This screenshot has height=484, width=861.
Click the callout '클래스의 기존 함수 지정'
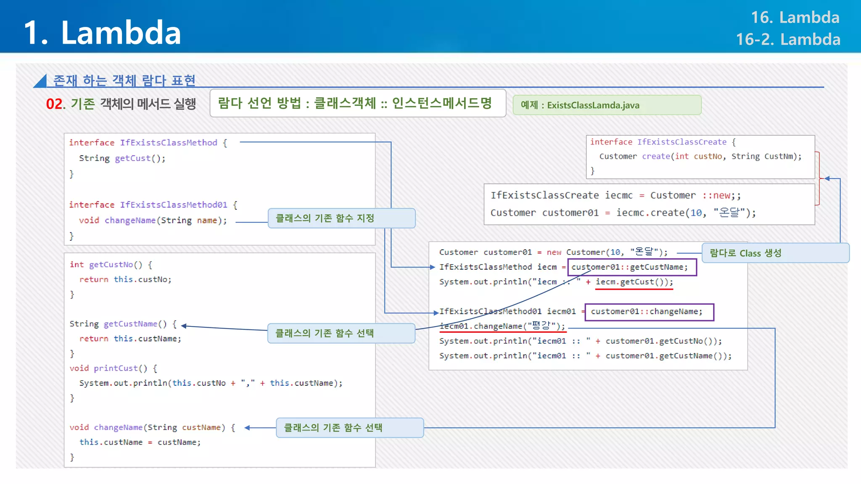[x=342, y=218]
